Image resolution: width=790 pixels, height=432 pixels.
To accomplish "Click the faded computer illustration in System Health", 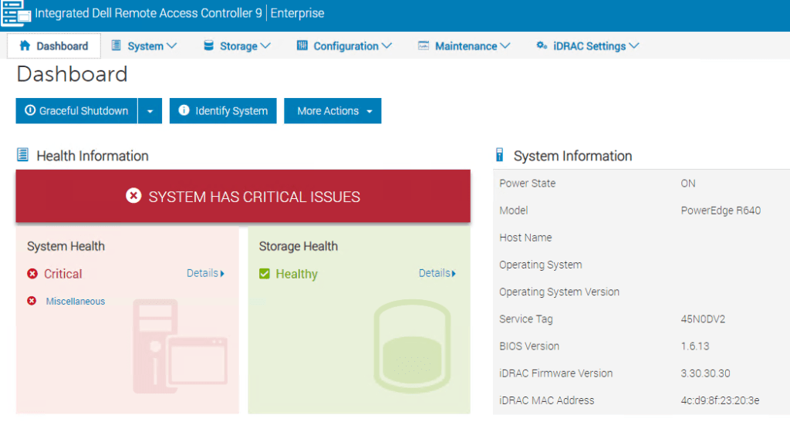I will tap(180, 346).
